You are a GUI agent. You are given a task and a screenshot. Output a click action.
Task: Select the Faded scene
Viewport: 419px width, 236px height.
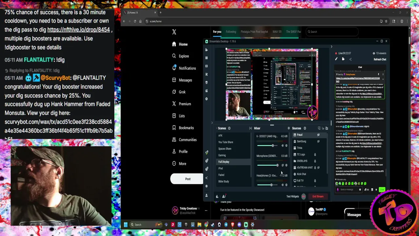coord(233,175)
